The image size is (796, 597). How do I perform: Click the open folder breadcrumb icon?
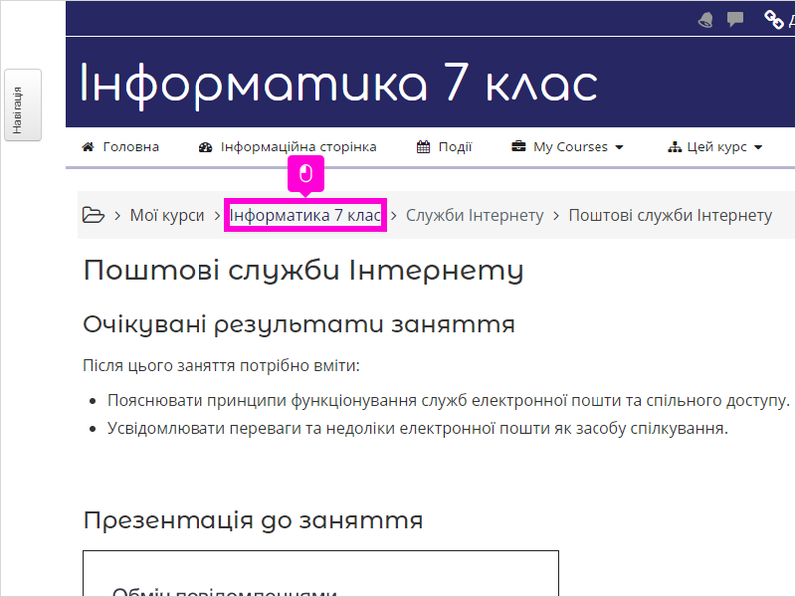94,215
